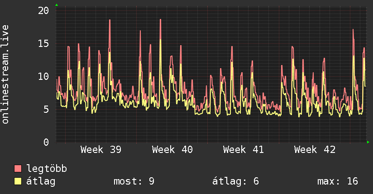This screenshot has width=373, height=194.
Task: Click the green arrow ending the x-axis
Action: click(368, 142)
